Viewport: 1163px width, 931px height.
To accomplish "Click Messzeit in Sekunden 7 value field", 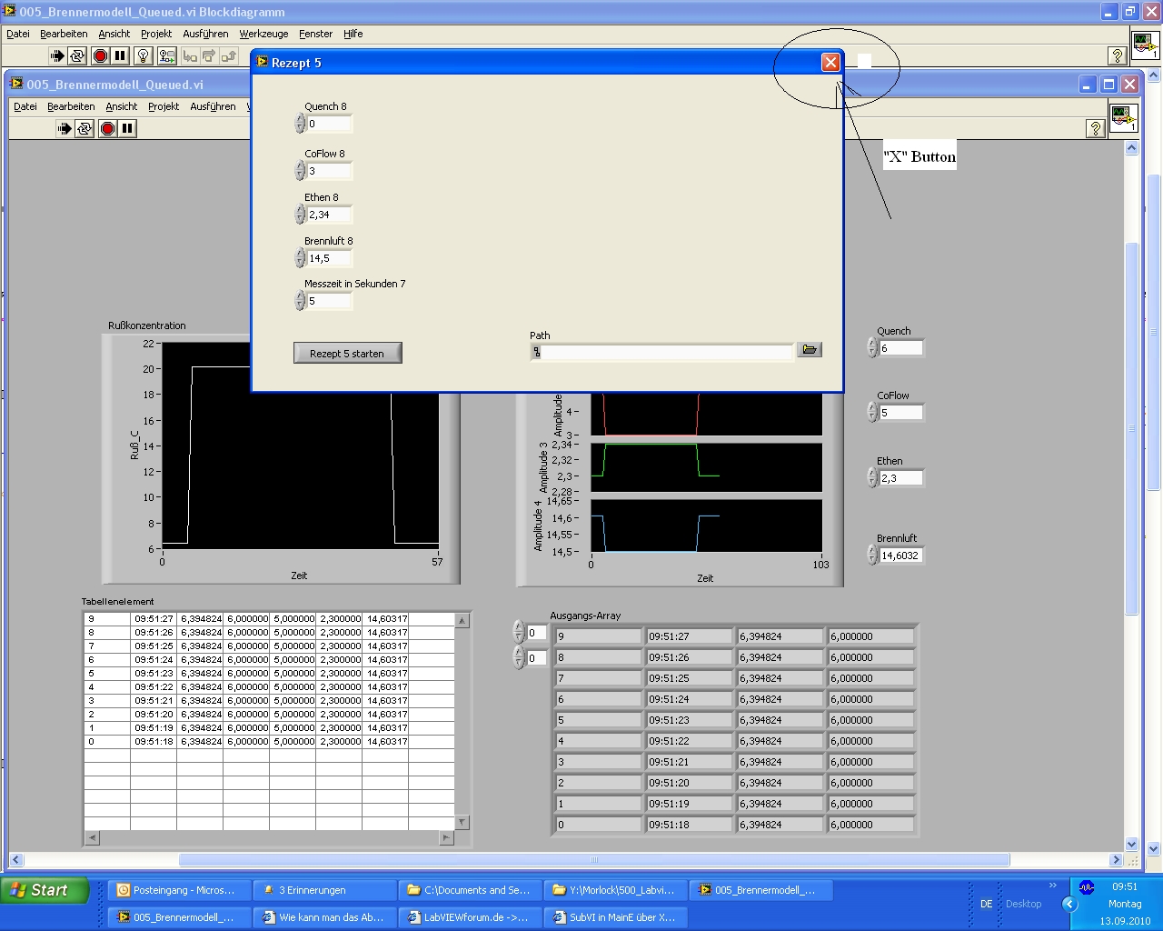I will pos(329,301).
